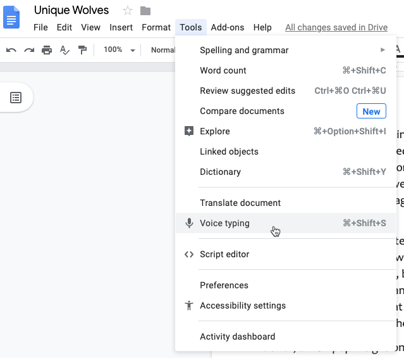Star the Unique Wolves document
Screen dimensions: 404x358
coord(128,11)
